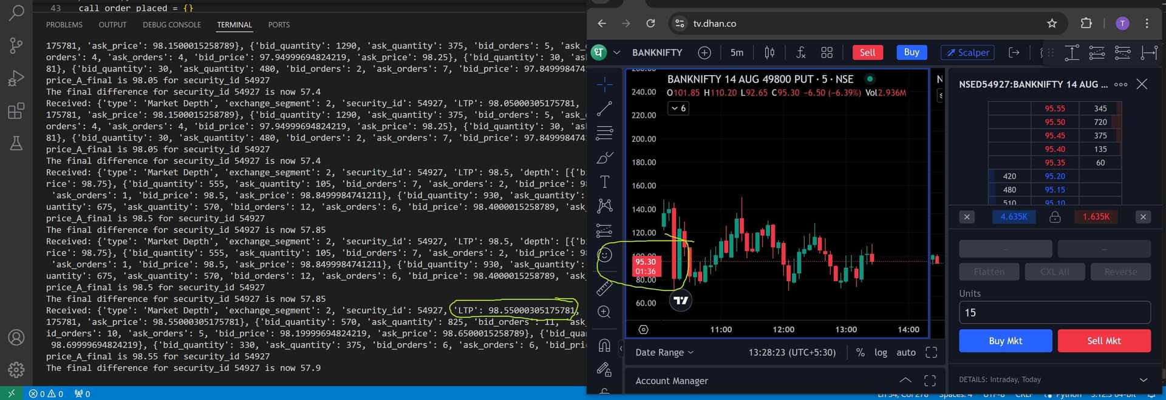Open candlestick chart type selector
The width and height of the screenshot is (1166, 400).
coord(769,53)
